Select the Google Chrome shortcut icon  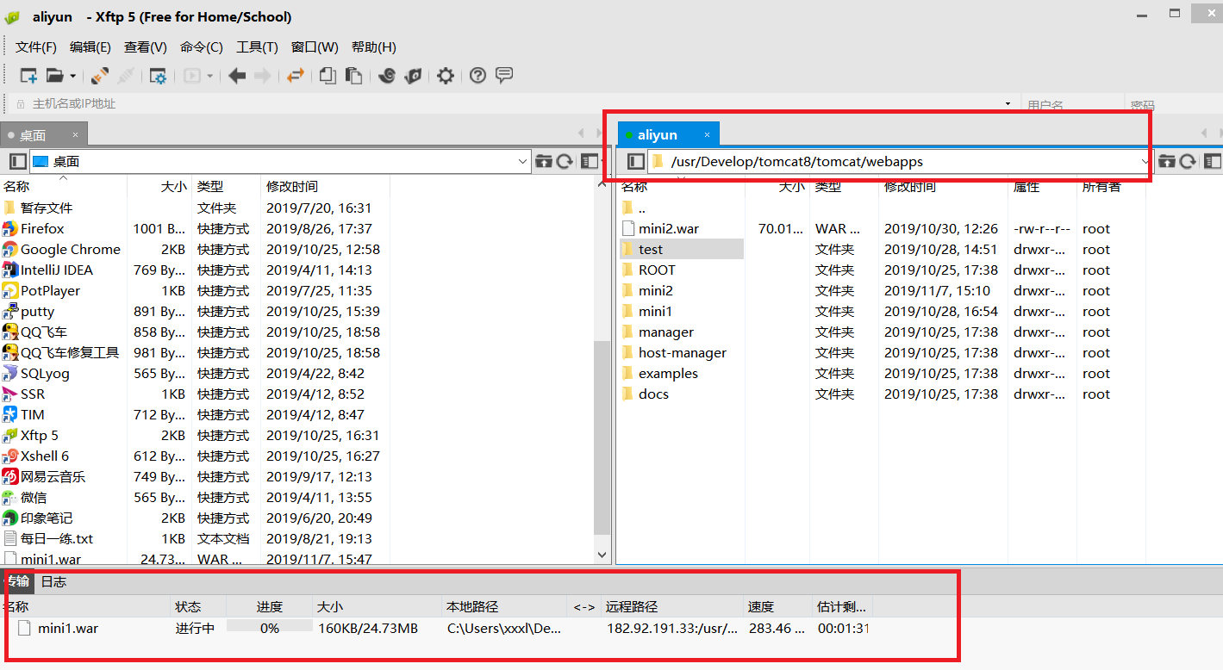[10, 249]
